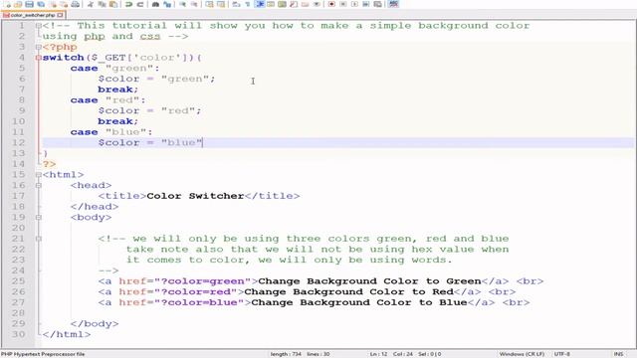Start macro recording with the red Record icon
The image size is (637, 358).
pyautogui.click(x=331, y=4)
